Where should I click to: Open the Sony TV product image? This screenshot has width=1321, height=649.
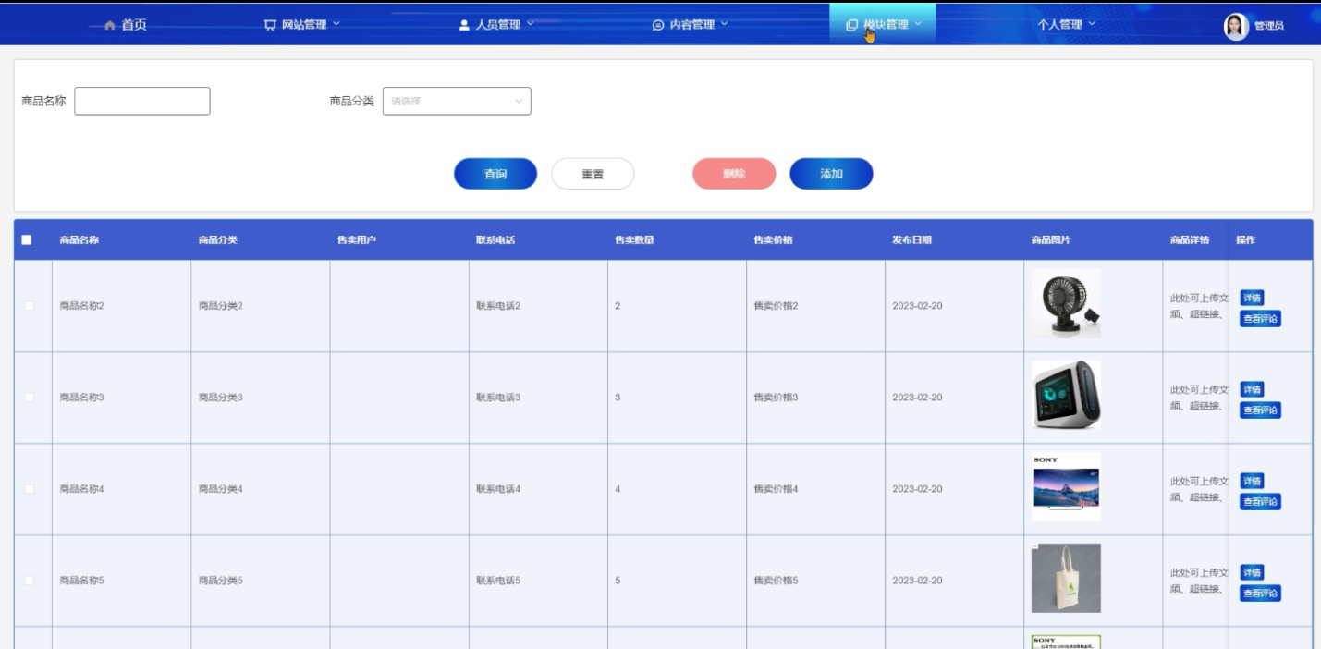(x=1066, y=486)
